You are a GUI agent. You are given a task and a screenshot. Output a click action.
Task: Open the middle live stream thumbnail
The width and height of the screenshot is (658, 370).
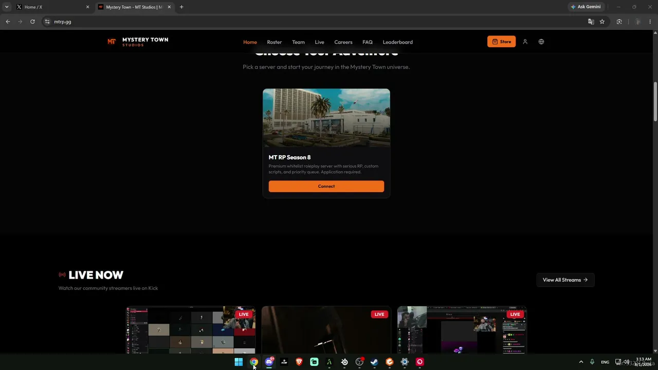[x=326, y=330]
